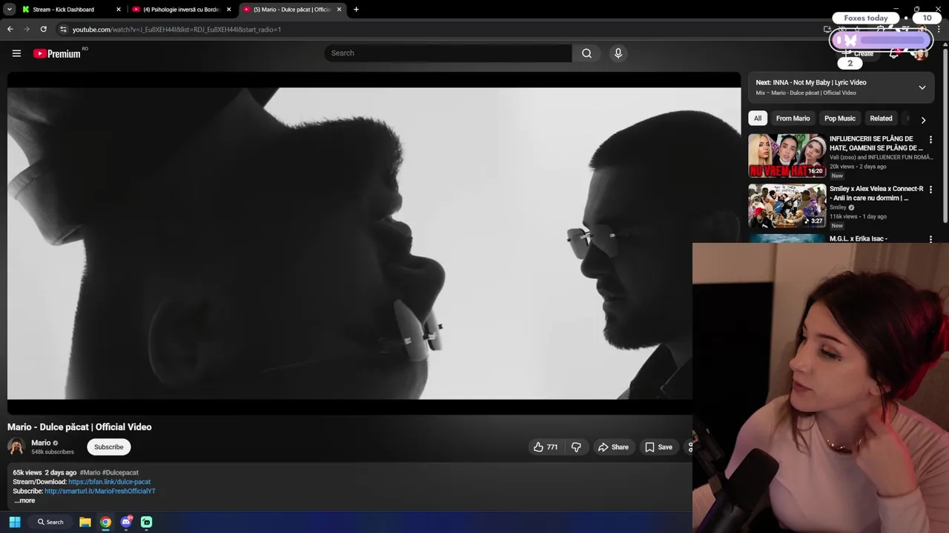The height and width of the screenshot is (533, 949).
Task: Go to YouTube Premium home logo
Action: (x=57, y=53)
